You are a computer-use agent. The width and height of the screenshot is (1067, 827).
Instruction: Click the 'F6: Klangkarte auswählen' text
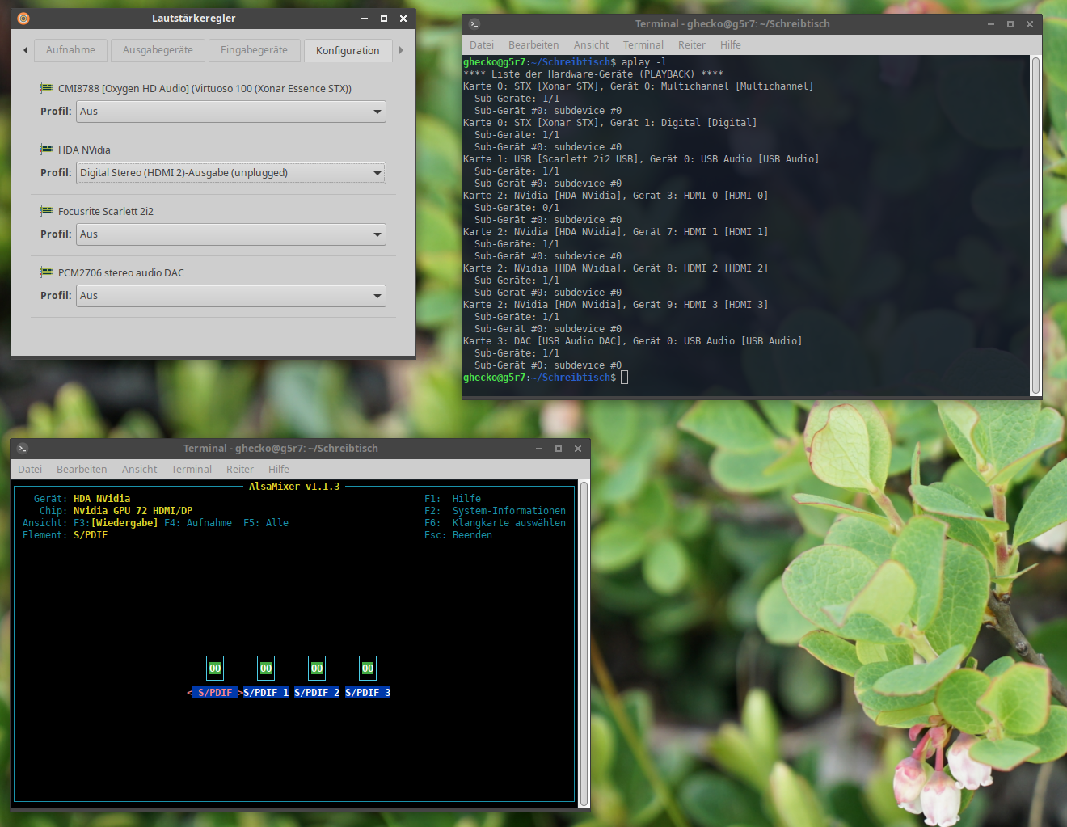[495, 523]
